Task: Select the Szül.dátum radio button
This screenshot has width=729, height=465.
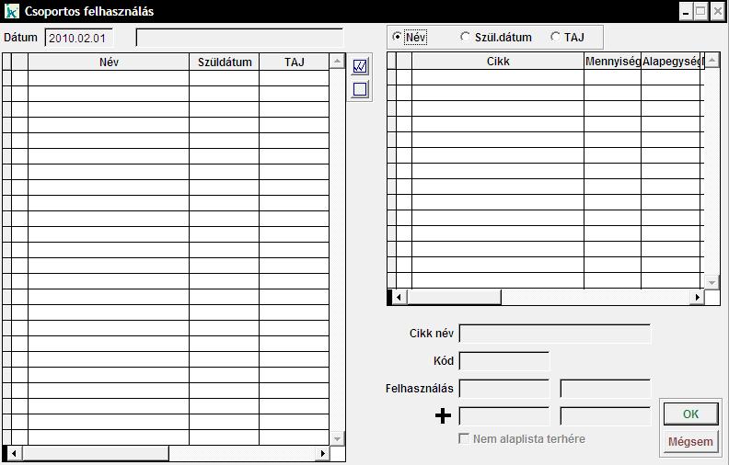Action: pyautogui.click(x=465, y=37)
